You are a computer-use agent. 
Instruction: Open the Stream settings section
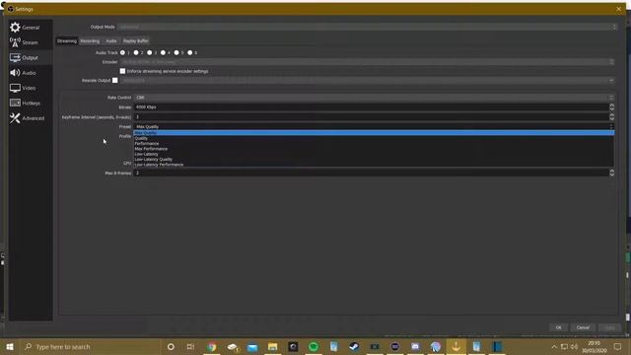[x=31, y=42]
